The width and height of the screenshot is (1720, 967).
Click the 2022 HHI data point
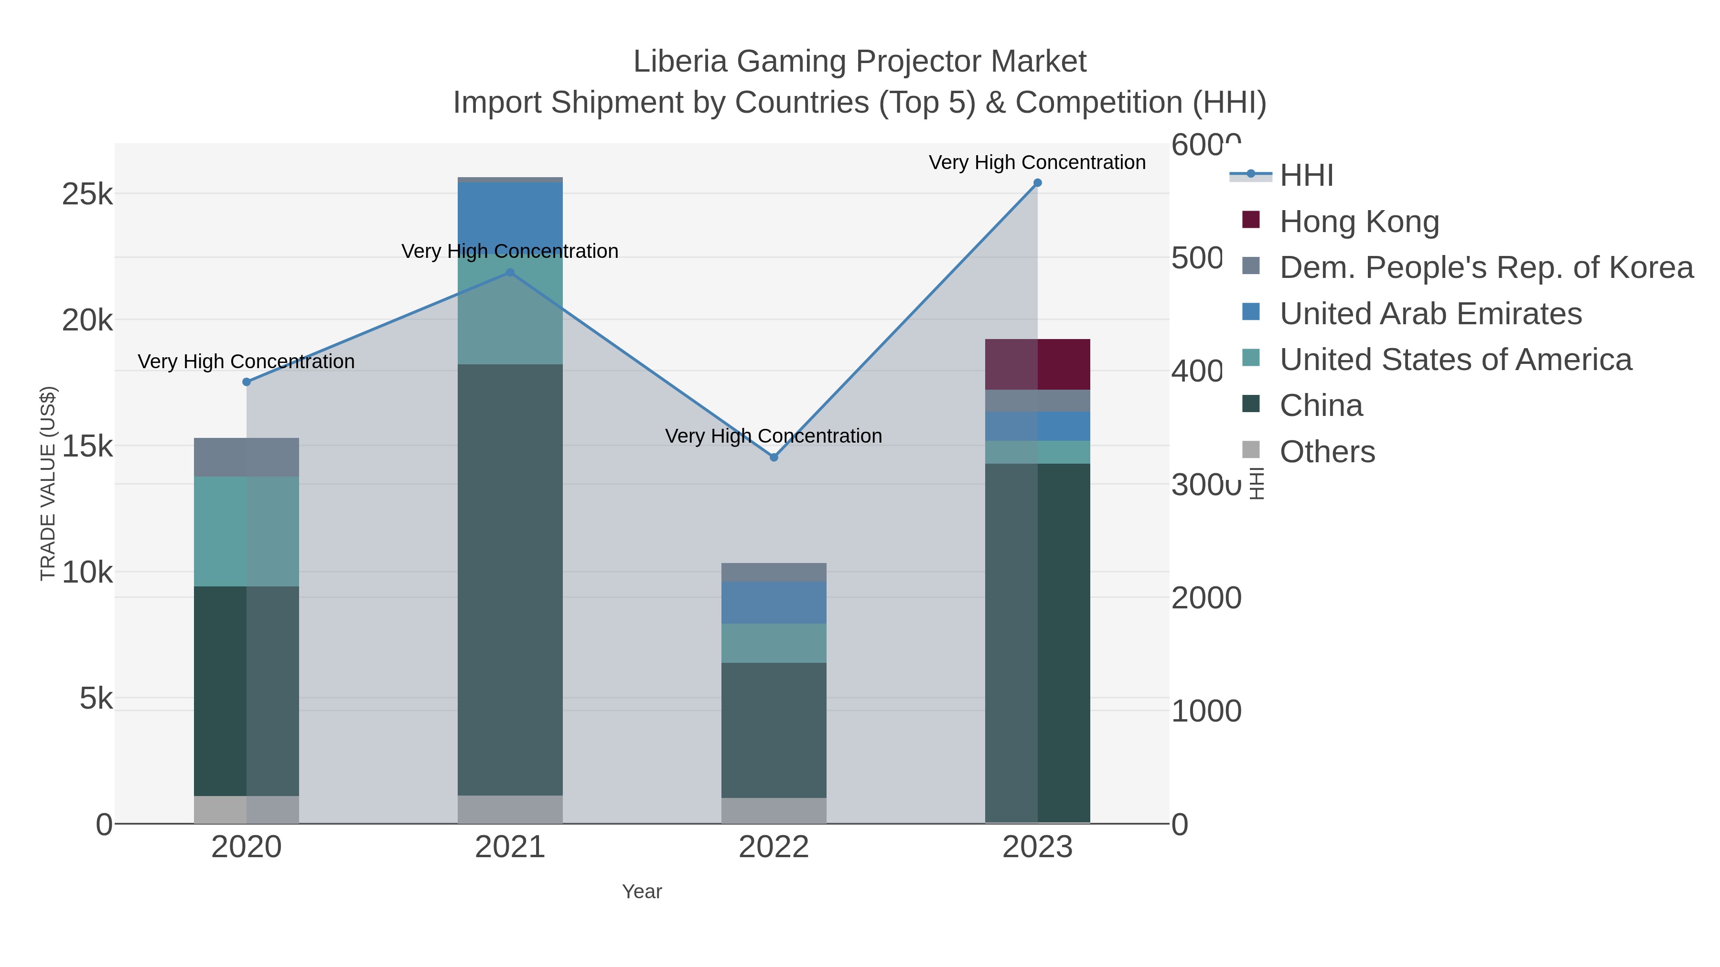[x=774, y=457]
